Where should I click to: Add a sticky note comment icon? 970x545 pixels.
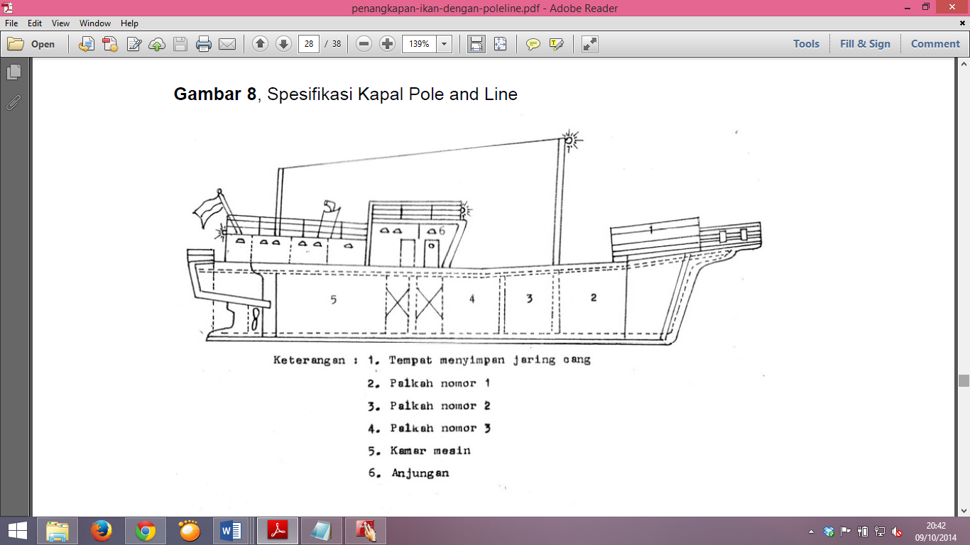[533, 44]
